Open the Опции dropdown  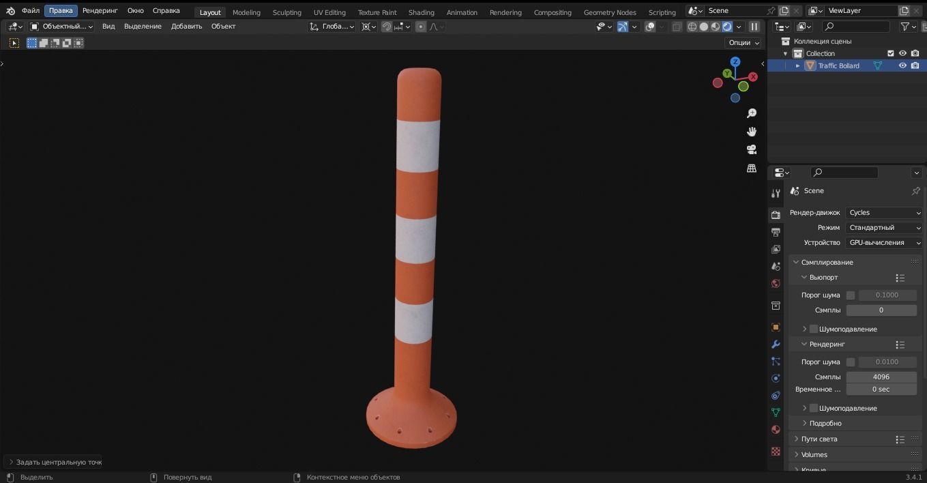pyautogui.click(x=744, y=42)
